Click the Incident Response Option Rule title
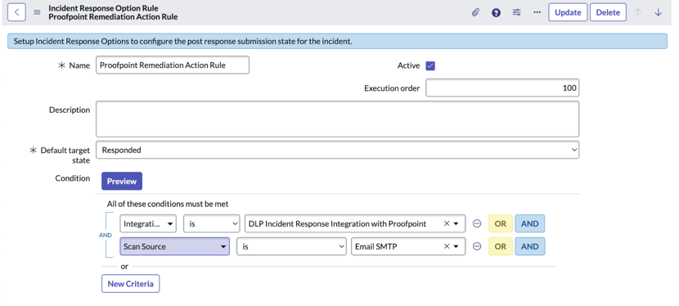Image resolution: width=679 pixels, height=306 pixels. [x=103, y=8]
